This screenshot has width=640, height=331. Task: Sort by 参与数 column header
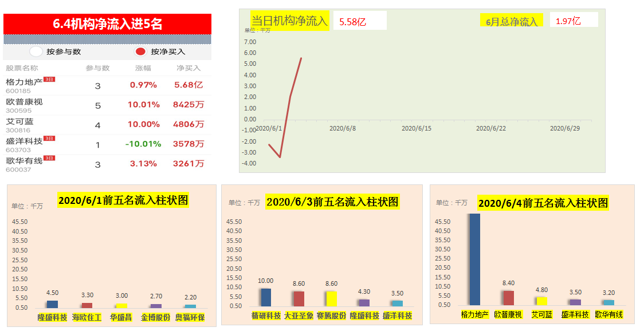tap(97, 68)
